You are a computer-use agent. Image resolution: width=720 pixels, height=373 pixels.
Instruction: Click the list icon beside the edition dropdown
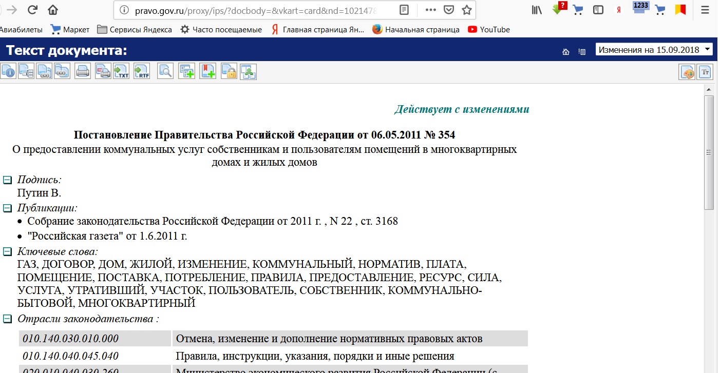[582, 51]
